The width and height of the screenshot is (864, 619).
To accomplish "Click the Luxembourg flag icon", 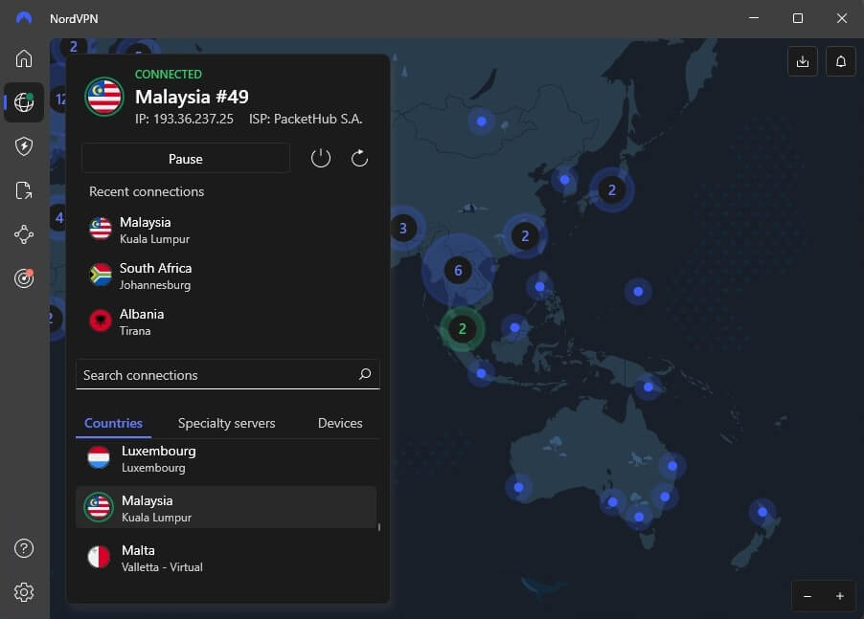I will tap(99, 457).
